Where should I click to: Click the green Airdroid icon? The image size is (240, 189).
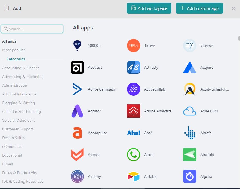[190, 155]
